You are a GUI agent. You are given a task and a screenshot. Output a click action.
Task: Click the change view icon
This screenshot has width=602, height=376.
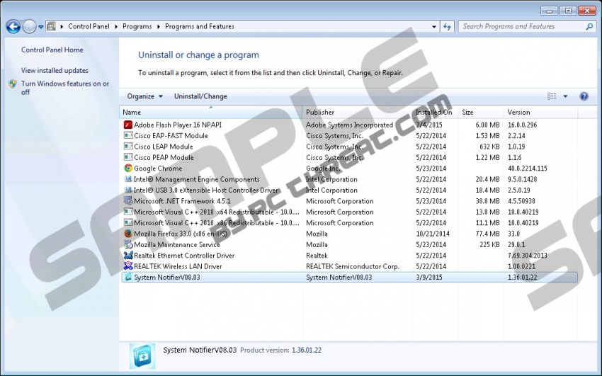(552, 96)
